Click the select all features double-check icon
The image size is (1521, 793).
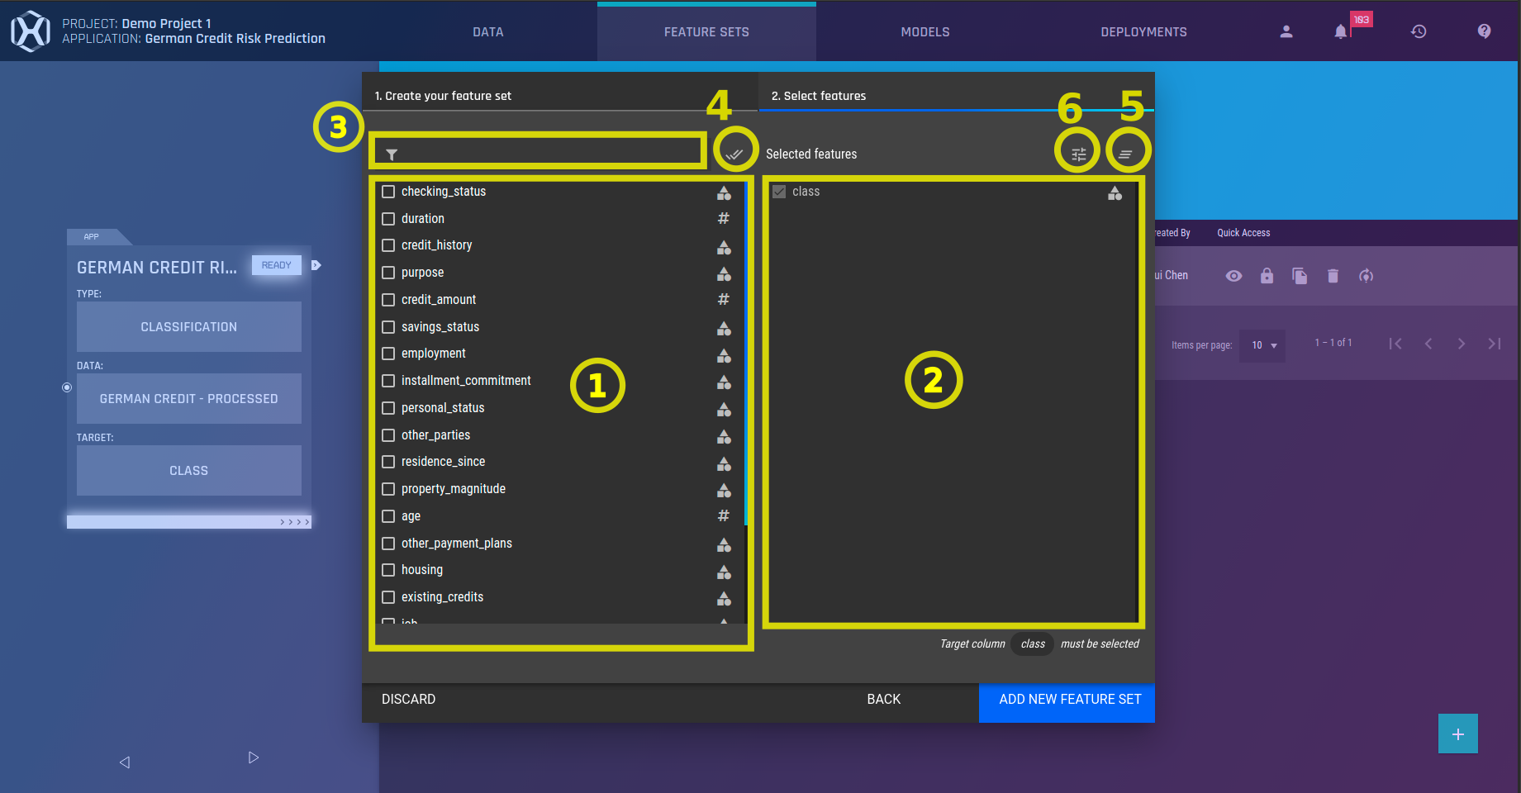(x=734, y=154)
